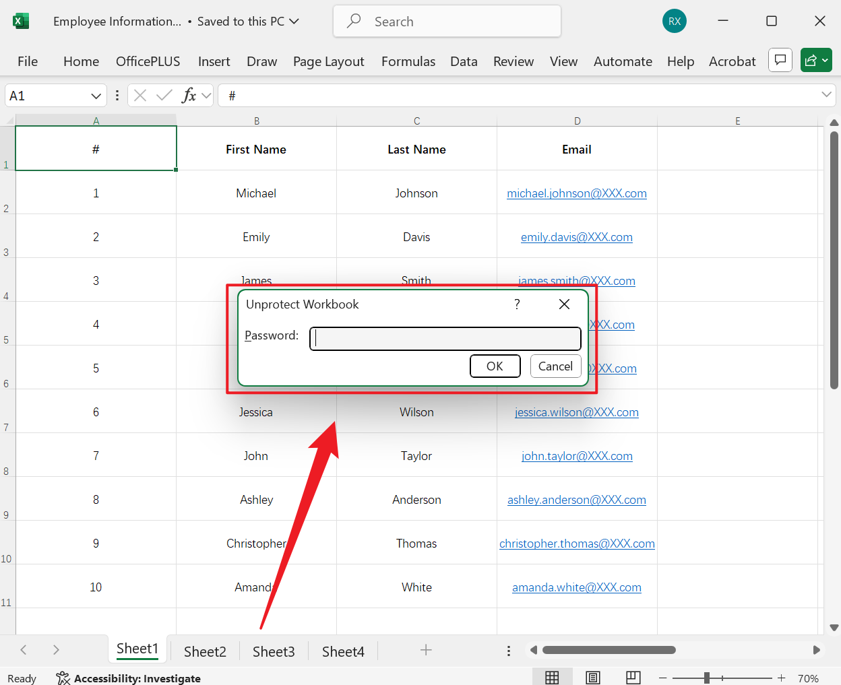Open the Formulas ribbon tab
841x685 pixels.
408,61
